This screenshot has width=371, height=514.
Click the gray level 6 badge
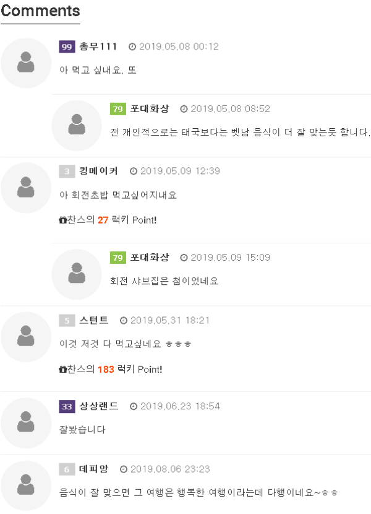tap(67, 469)
